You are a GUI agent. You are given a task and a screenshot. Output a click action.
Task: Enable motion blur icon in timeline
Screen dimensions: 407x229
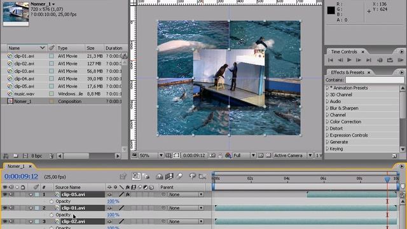click(179, 177)
